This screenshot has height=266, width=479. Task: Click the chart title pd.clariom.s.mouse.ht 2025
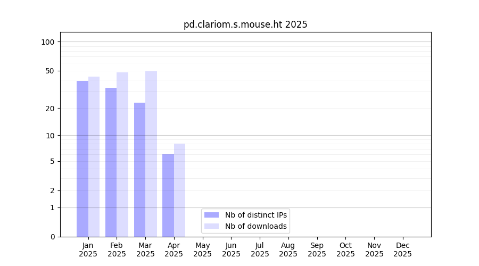click(x=245, y=24)
